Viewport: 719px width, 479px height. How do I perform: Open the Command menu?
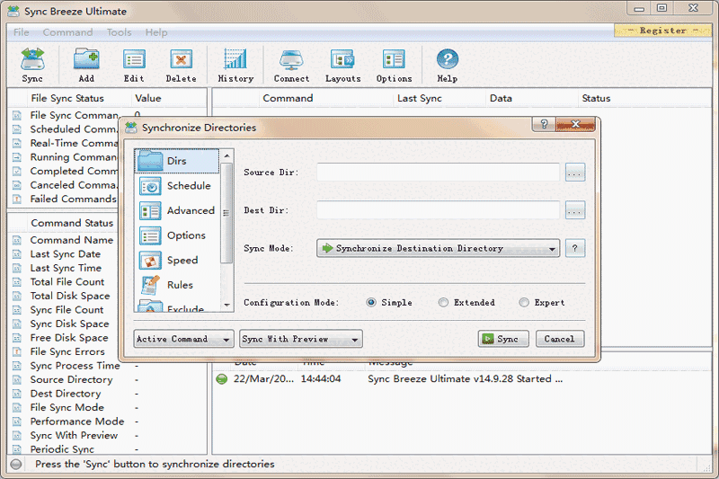68,32
